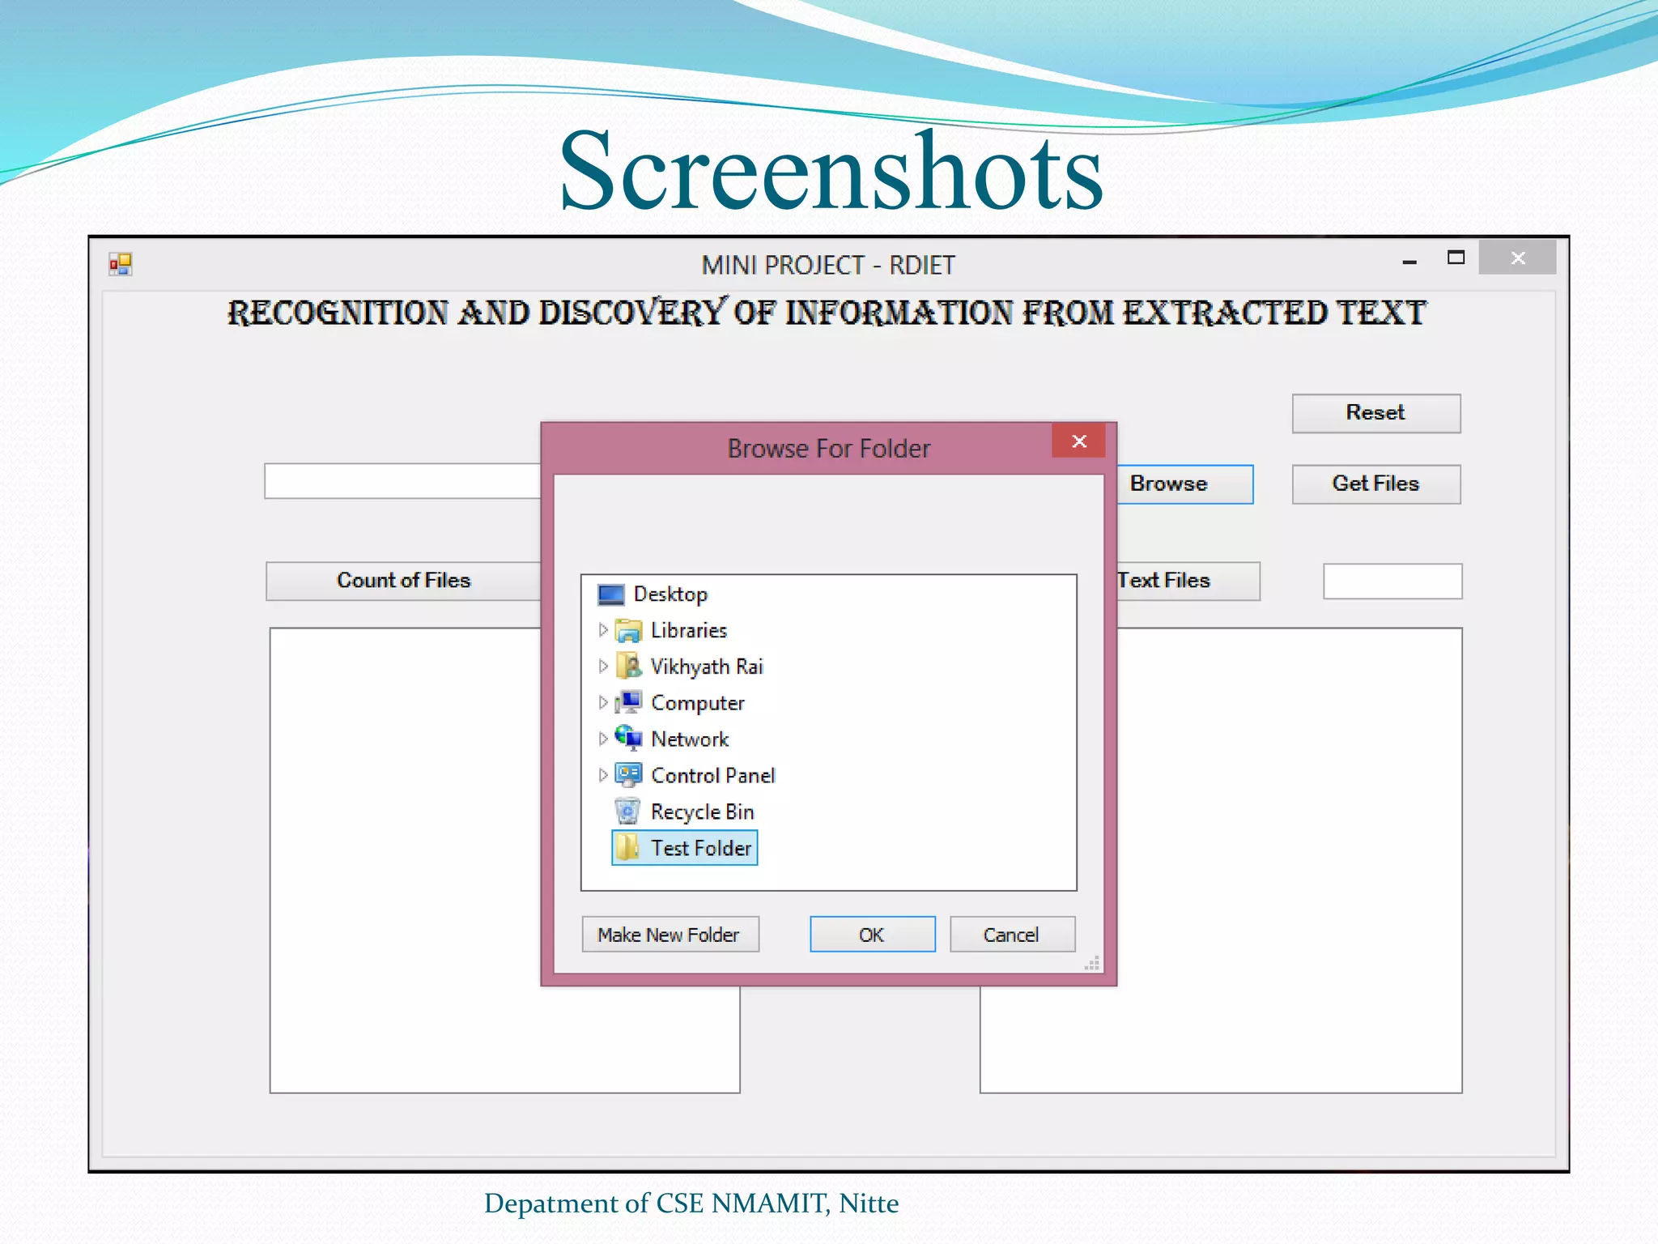Close the MINI PROJECT - RDIET window
This screenshot has width=1658, height=1244.
tap(1518, 258)
